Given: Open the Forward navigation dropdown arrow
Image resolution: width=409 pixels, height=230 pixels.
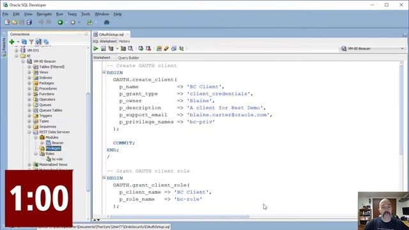Looking at the screenshot, I should [x=79, y=22].
